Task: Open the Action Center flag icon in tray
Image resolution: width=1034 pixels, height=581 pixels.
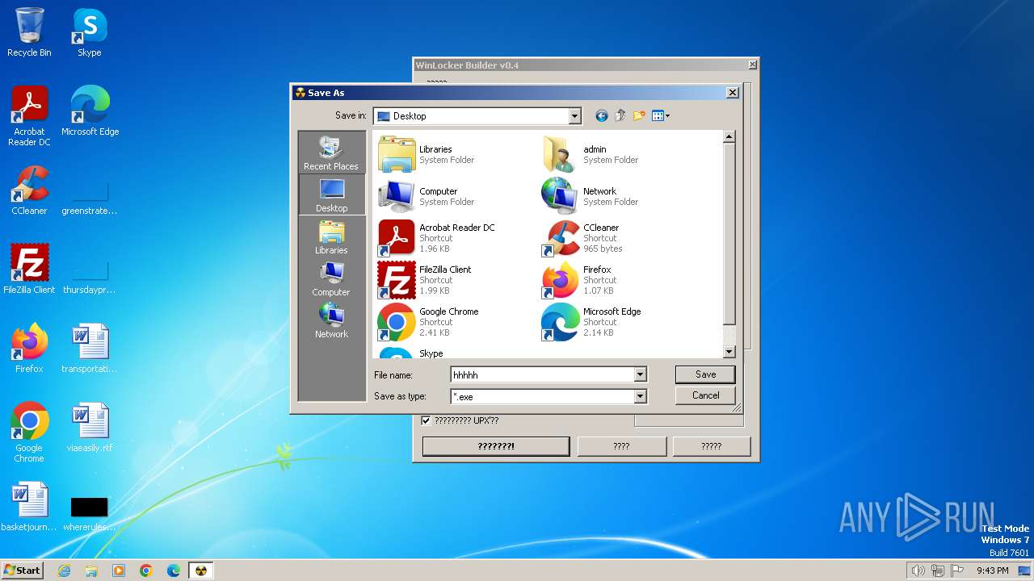Action: click(x=956, y=571)
